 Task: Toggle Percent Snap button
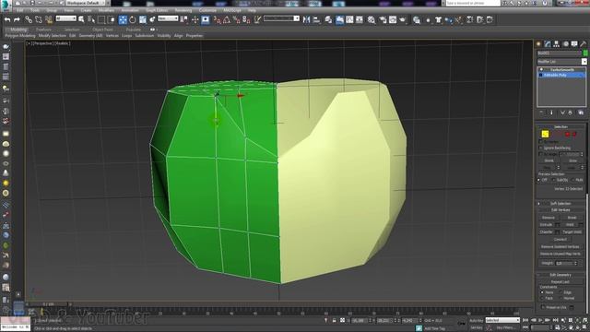[x=237, y=19]
